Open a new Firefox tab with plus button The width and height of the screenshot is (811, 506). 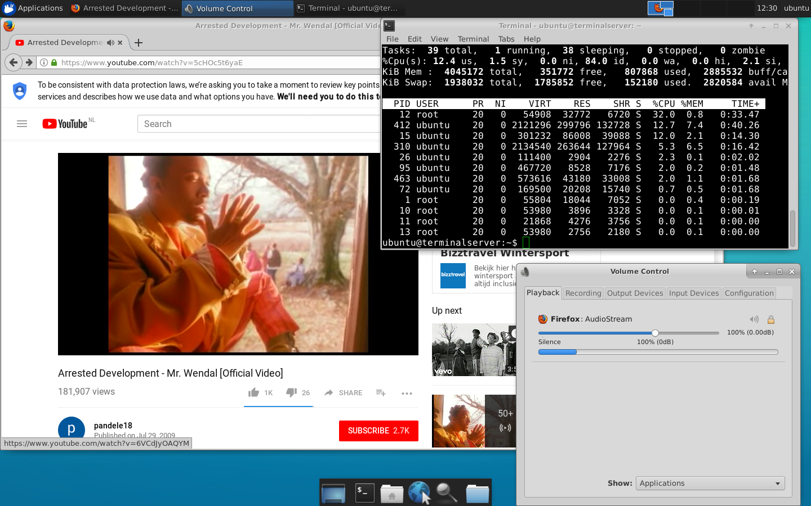(x=139, y=43)
